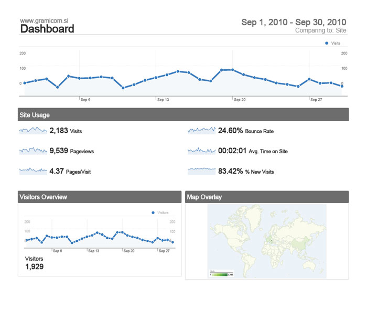Click the Bounce Rate sparkline icon
Image resolution: width=367 pixels, height=309 pixels.
tap(201, 130)
